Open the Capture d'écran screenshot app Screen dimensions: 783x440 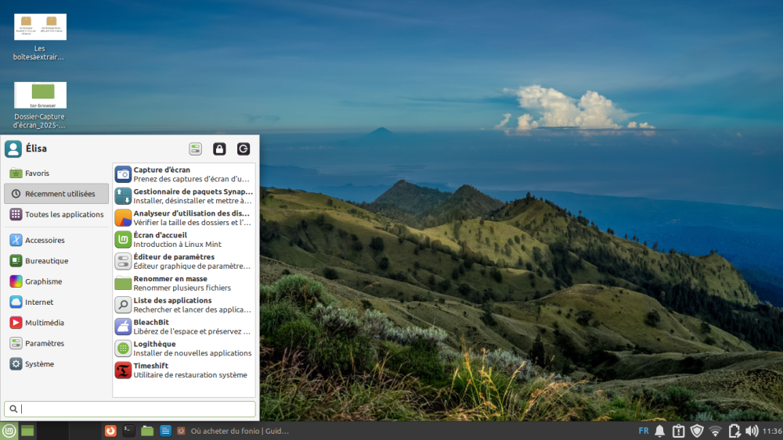pyautogui.click(x=184, y=174)
